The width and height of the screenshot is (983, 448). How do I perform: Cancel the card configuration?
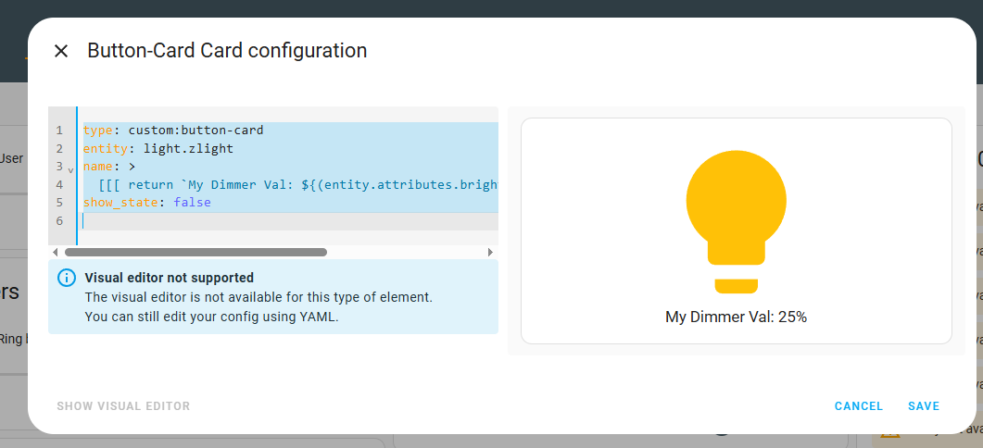coord(858,406)
